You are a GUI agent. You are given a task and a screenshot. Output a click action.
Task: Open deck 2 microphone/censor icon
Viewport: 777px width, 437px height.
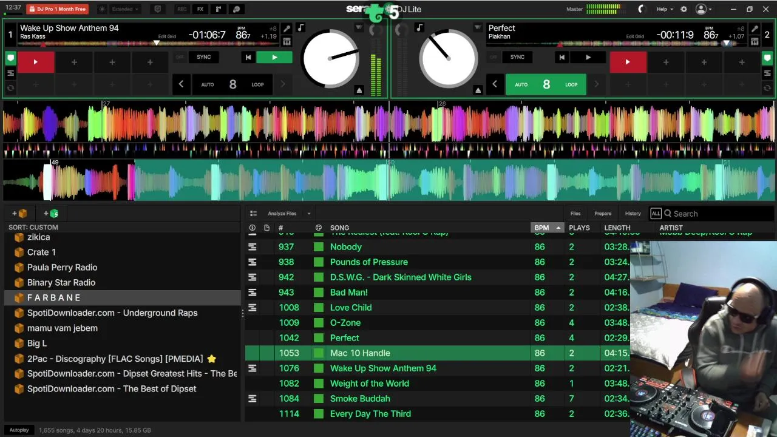pos(755,29)
